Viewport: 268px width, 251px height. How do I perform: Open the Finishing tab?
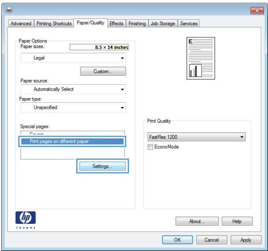tap(137, 23)
